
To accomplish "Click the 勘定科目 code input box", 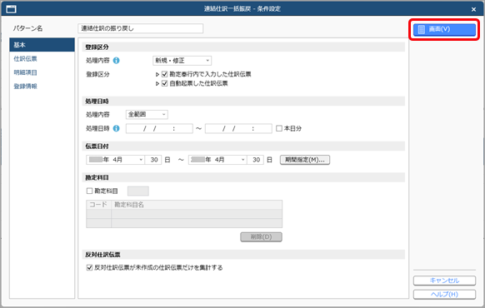I will tap(138, 191).
